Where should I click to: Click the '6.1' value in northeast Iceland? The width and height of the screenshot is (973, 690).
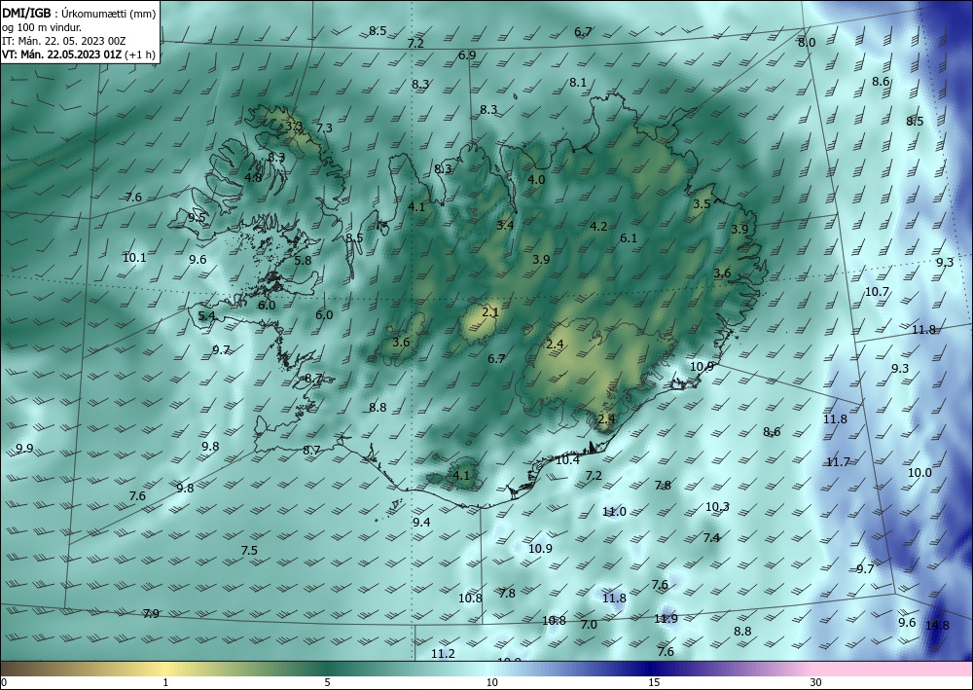[x=629, y=238]
